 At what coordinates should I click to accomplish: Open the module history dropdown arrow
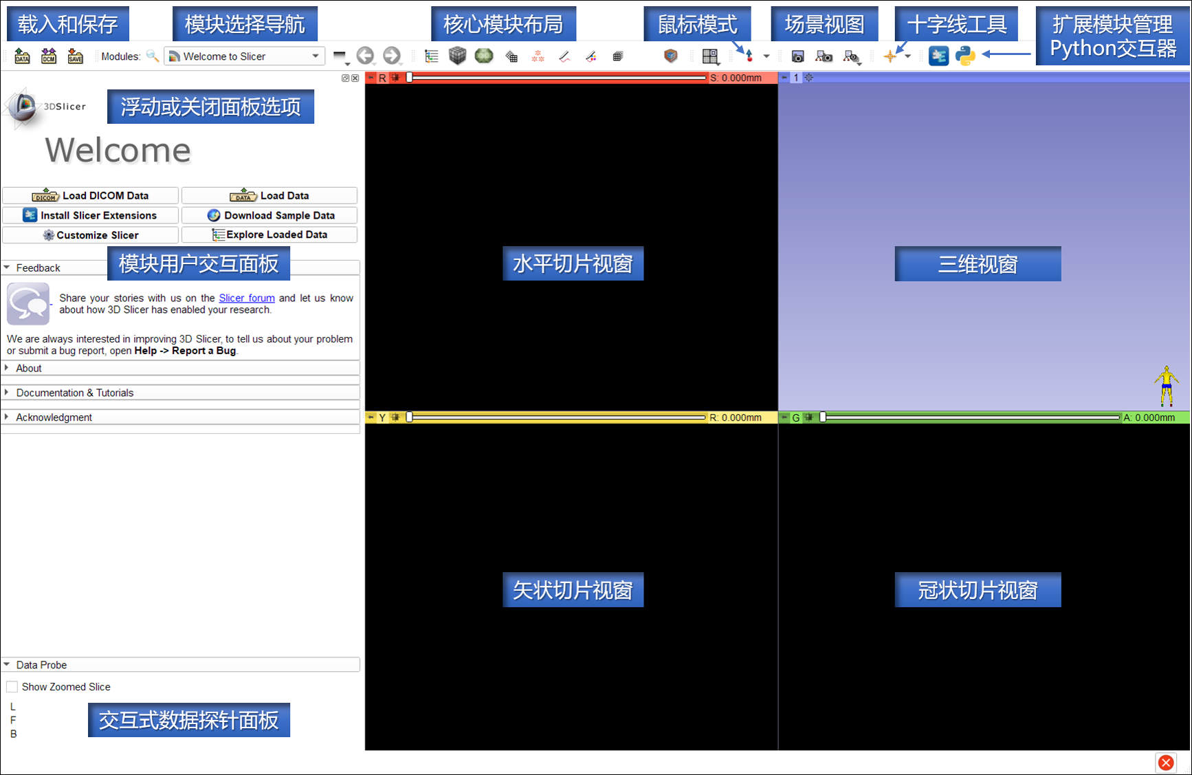(x=340, y=56)
